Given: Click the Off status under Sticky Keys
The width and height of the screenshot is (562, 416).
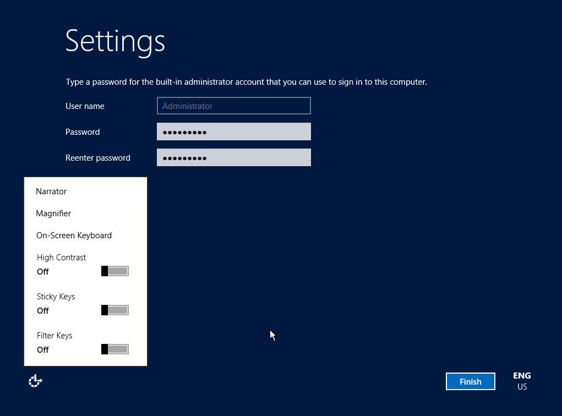Looking at the screenshot, I should point(43,311).
